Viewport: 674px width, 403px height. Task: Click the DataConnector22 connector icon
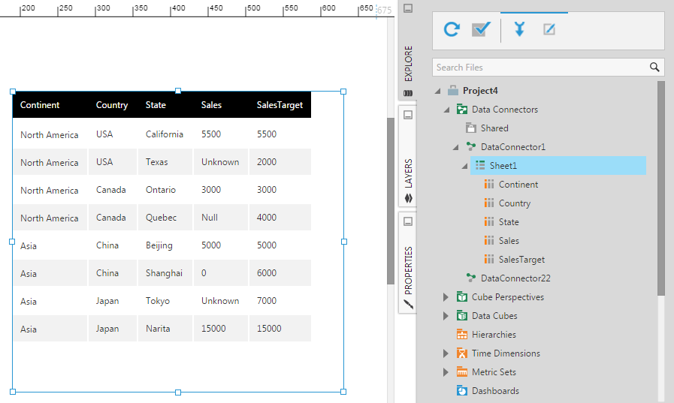471,278
